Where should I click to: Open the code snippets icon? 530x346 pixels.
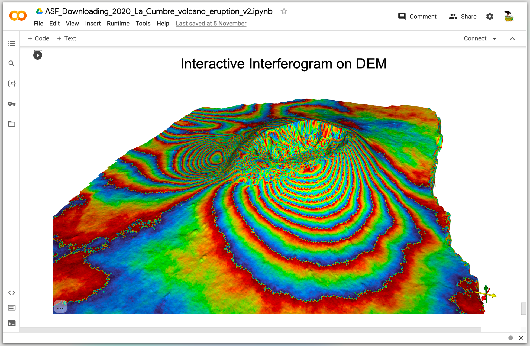tap(11, 293)
